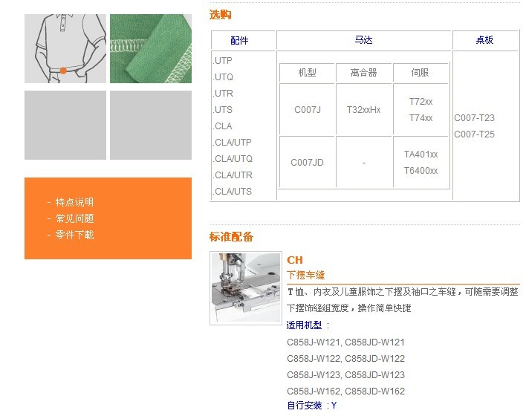
Task: Select the empty gray thumbnail on bottom left
Action: click(65, 125)
